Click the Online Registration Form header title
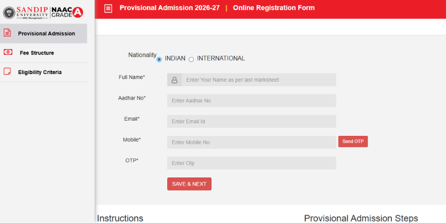The width and height of the screenshot is (446, 223). [274, 8]
